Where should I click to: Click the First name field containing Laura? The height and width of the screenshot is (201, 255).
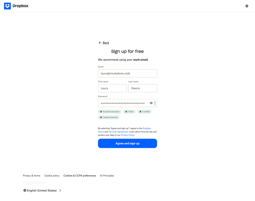click(112, 88)
